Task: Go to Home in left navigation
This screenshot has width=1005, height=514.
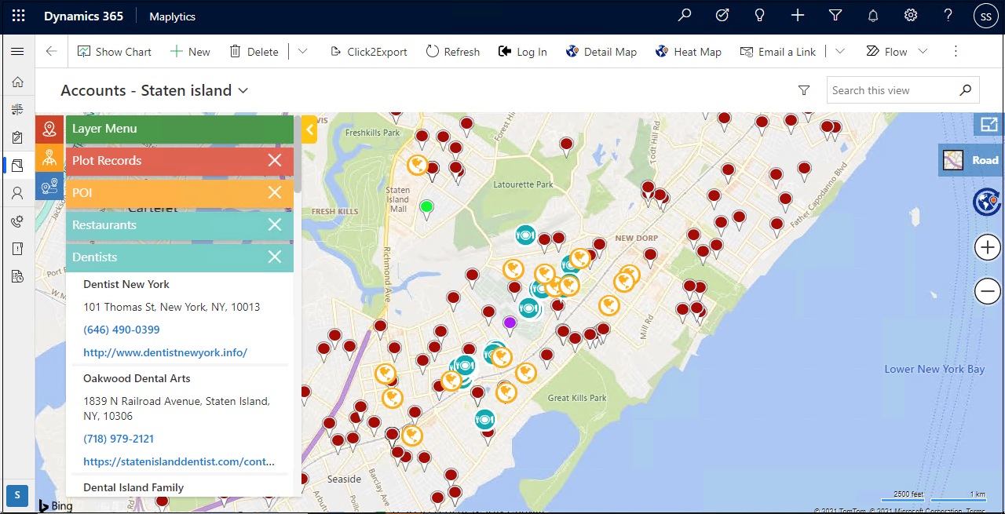Action: click(x=17, y=82)
